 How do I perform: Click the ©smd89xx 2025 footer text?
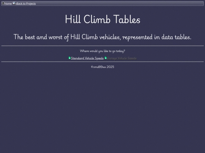coord(102,67)
